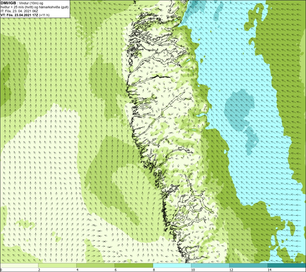Select the 0–2 m/s palest color swatch

point(19,266)
